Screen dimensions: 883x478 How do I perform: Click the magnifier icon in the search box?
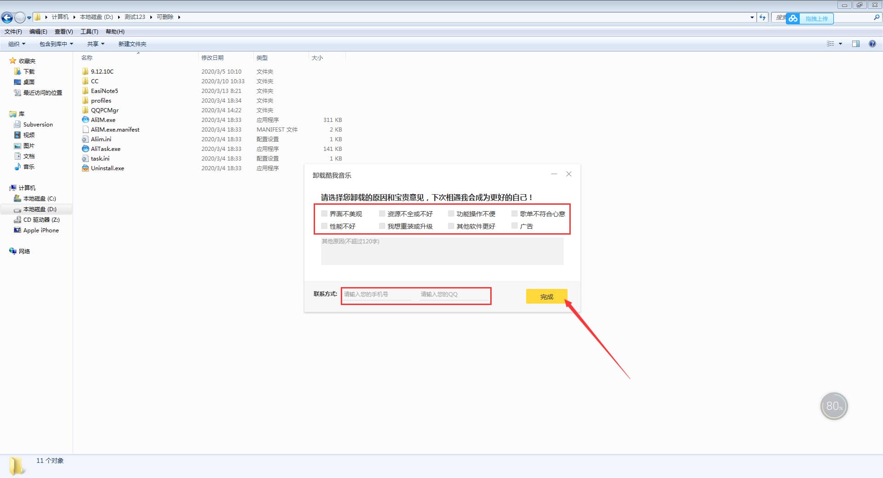tap(876, 17)
